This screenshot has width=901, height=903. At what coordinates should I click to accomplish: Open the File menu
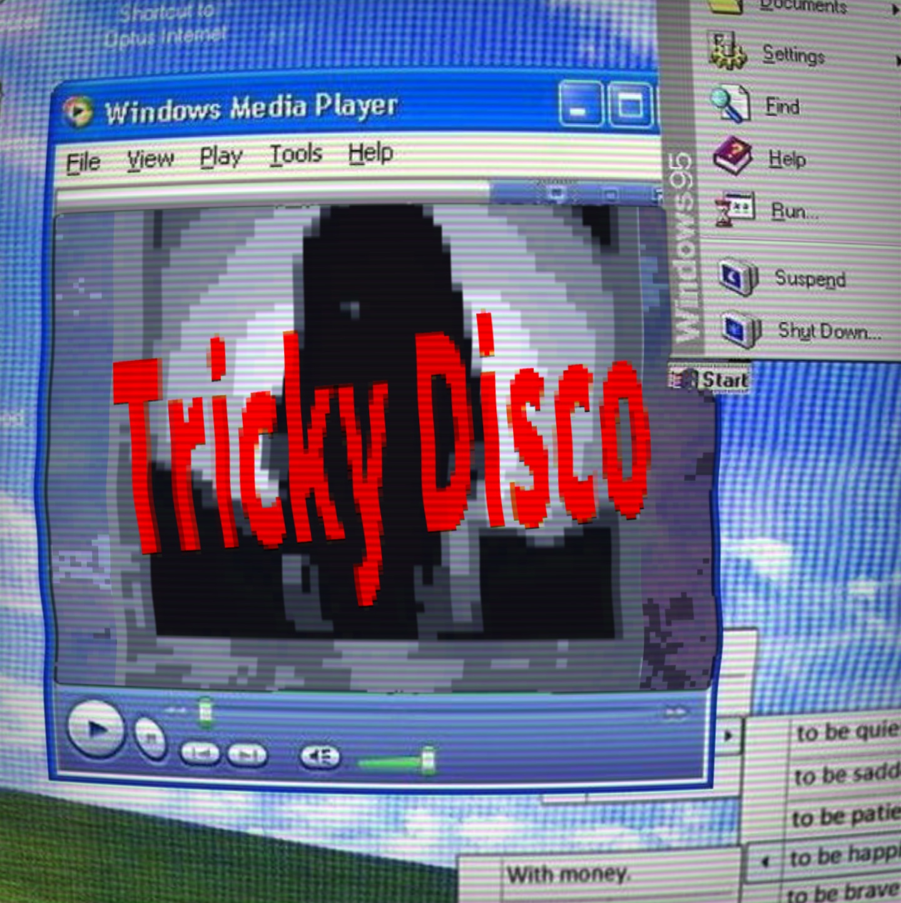point(83,162)
